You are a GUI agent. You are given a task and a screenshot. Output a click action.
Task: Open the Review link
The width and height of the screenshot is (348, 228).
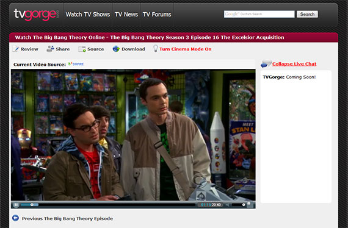point(29,49)
